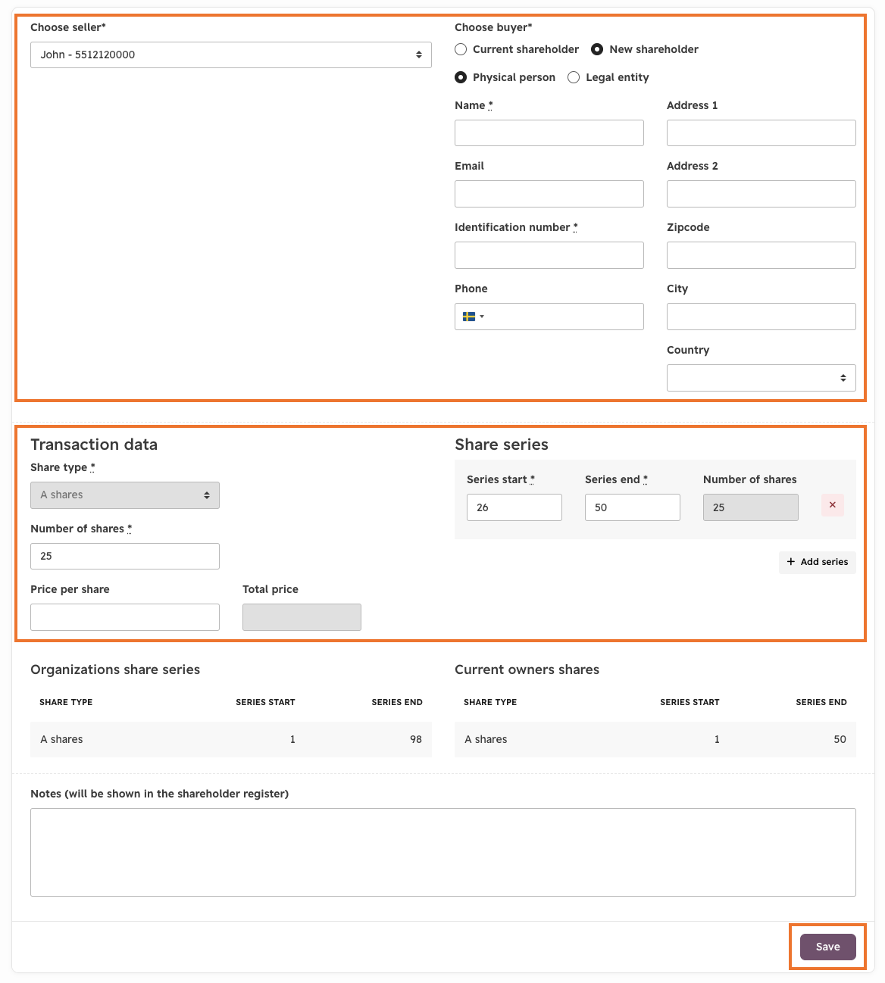885x983 pixels.
Task: Click the Notes text area
Action: [443, 852]
